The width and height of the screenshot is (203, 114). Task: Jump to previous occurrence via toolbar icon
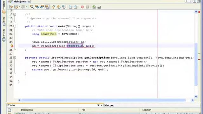(x=37, y=7)
